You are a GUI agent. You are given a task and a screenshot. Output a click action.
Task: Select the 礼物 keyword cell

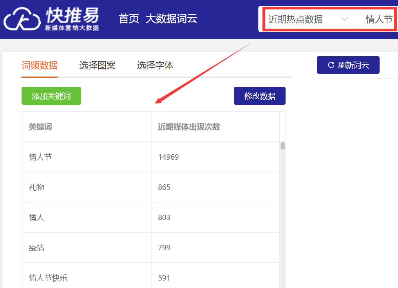87,187
